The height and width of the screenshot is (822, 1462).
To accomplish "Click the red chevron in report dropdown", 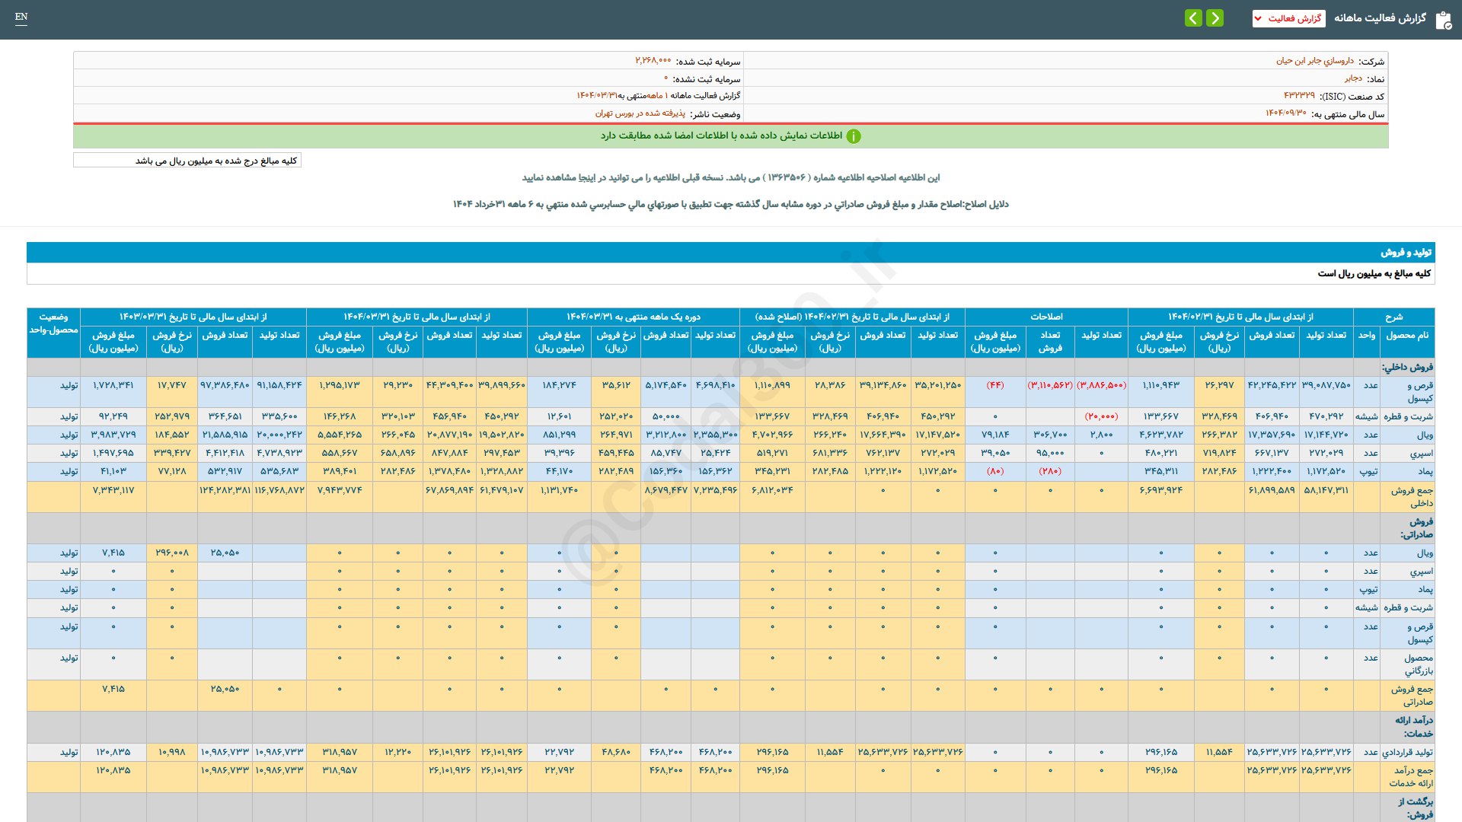I will point(1258,18).
